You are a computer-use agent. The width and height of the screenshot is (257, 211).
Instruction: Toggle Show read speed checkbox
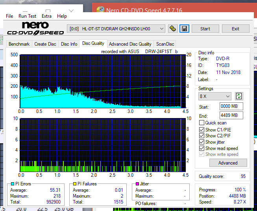tap(202, 148)
